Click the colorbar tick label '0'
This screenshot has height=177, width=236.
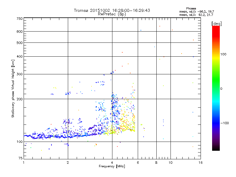coord(221,88)
